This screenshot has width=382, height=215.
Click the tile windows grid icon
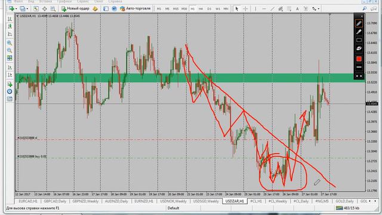pos(10,58)
